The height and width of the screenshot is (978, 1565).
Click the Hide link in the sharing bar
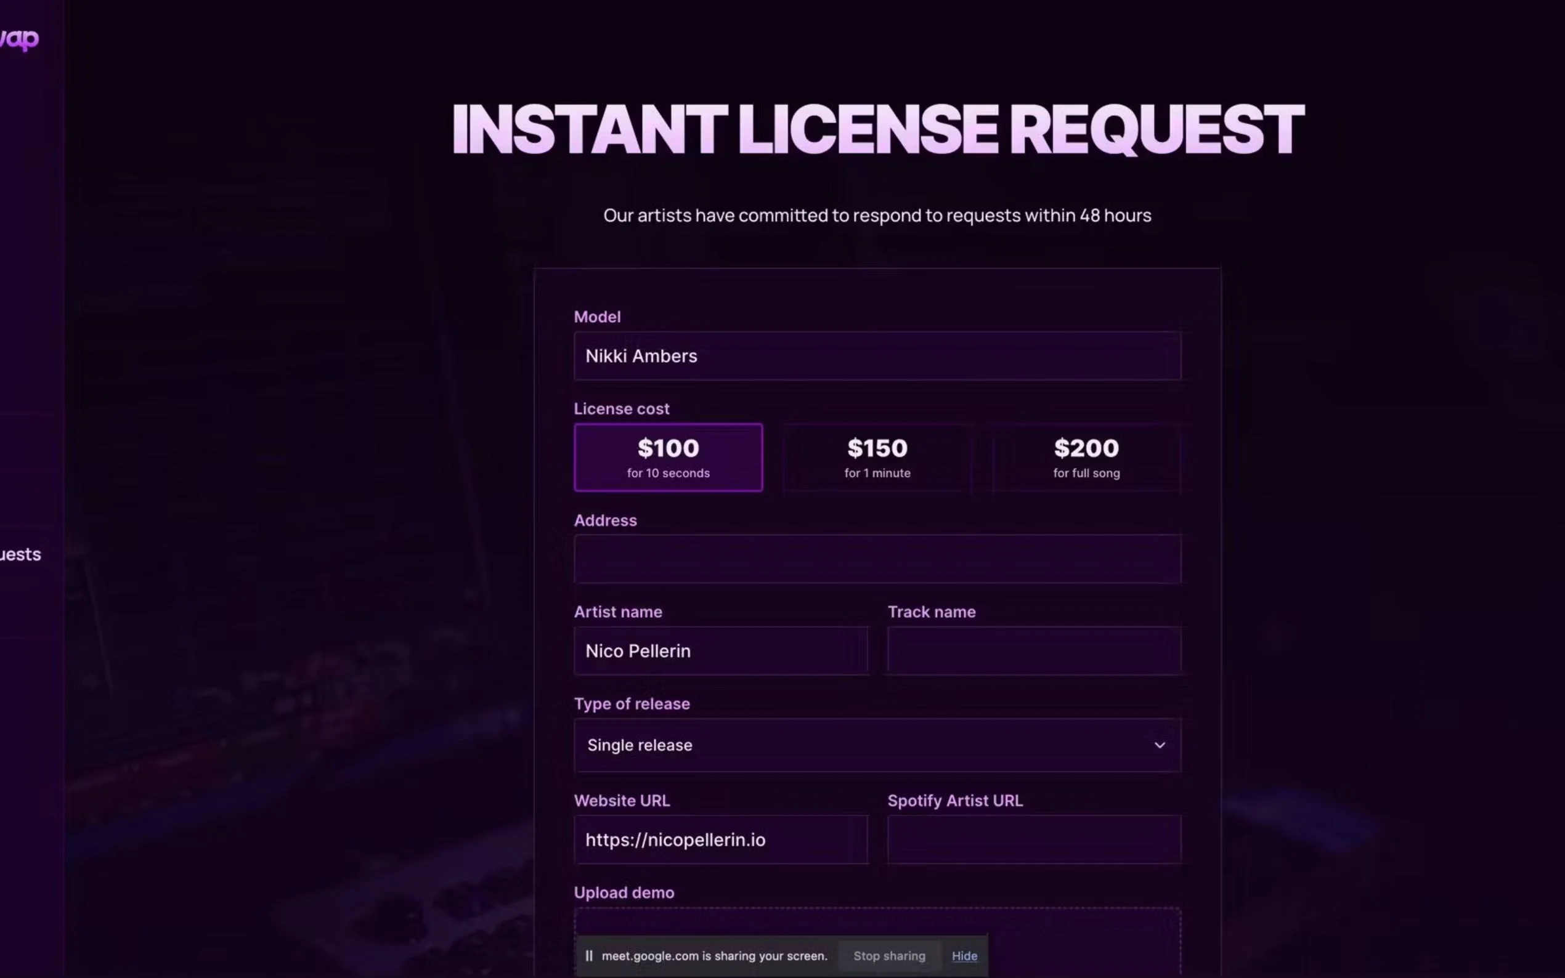(x=964, y=955)
